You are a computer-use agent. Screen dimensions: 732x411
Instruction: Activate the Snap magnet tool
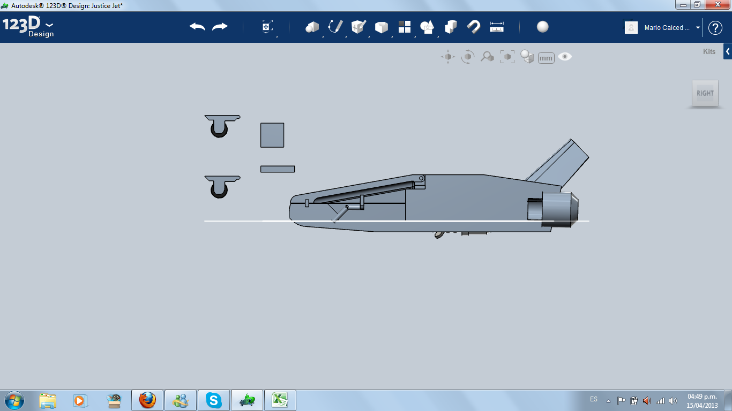click(x=474, y=27)
